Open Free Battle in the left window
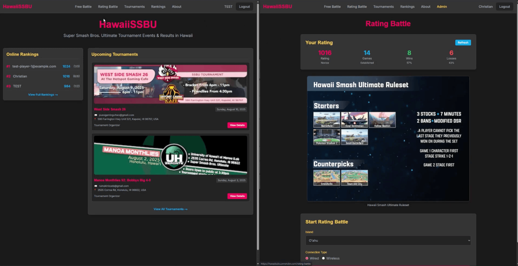 click(83, 7)
